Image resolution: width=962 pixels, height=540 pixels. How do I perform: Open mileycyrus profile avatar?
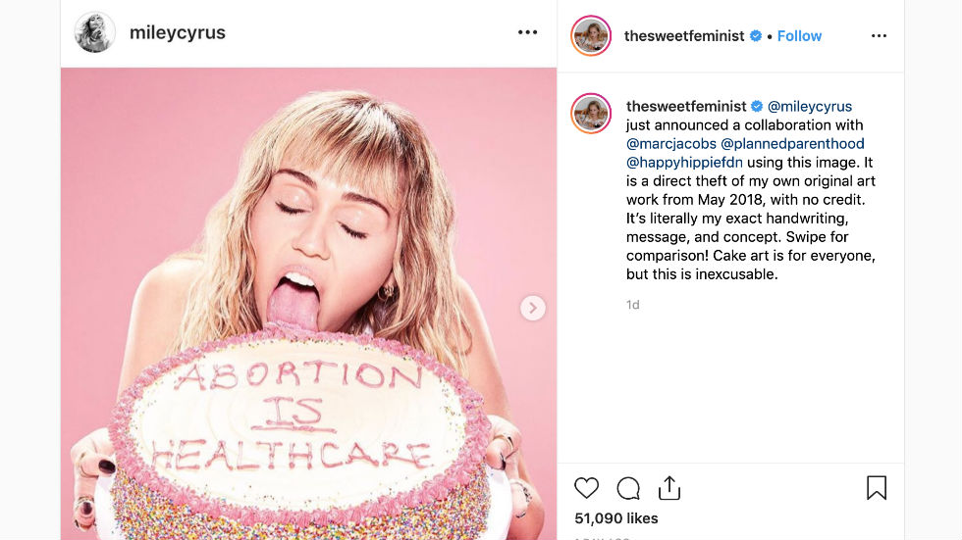(95, 32)
